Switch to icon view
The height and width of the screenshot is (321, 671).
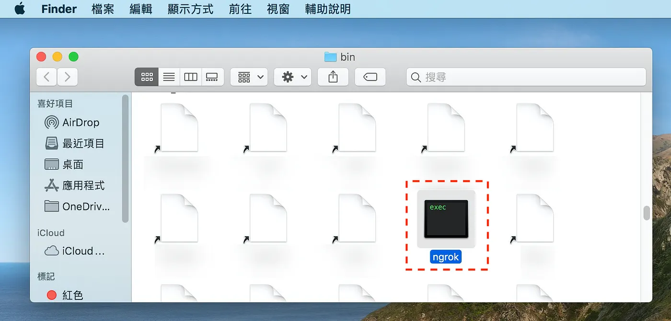pos(147,77)
